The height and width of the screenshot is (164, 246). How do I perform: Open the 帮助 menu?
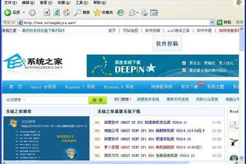[x=99, y=3]
